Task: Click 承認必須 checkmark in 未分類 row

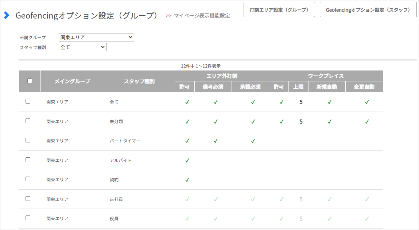Action: coord(253,121)
